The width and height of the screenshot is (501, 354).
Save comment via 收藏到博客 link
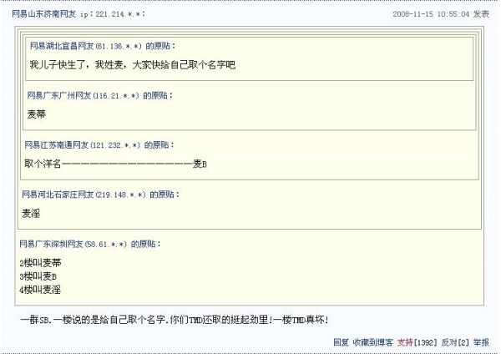[x=372, y=342]
